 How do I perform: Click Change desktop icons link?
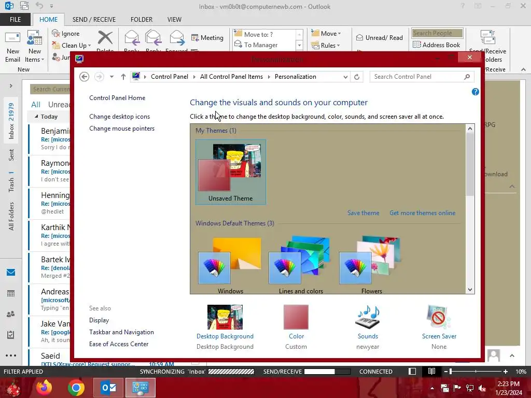pos(120,117)
